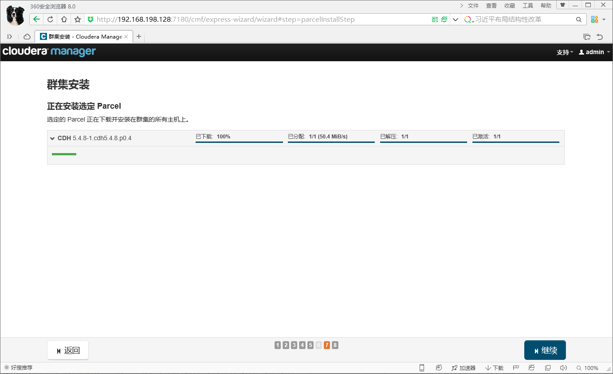Open the tab list window icon
The width and height of the screenshot is (613, 374).
(x=587, y=36)
